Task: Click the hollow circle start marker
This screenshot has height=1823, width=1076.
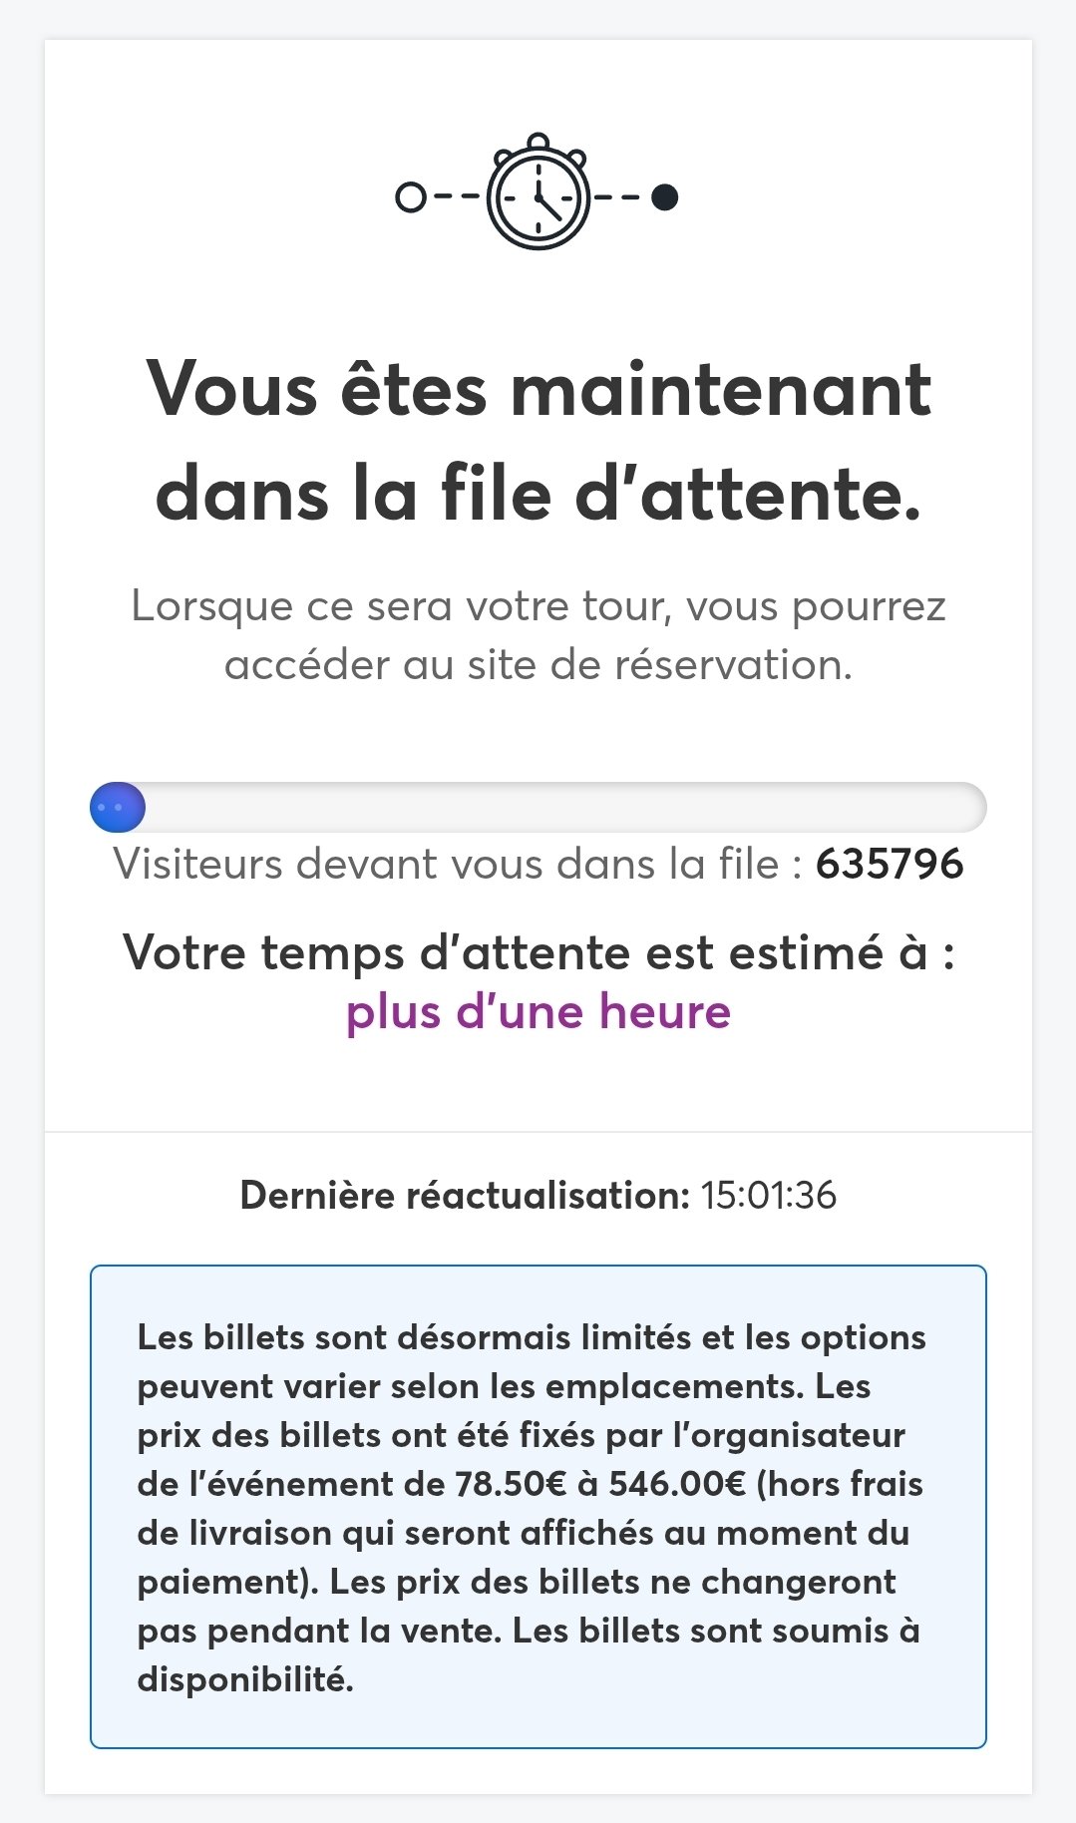Action: coord(410,197)
